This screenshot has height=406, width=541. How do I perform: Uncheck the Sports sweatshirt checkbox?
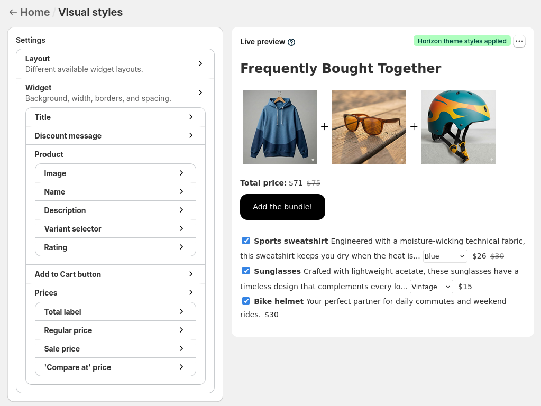(246, 241)
